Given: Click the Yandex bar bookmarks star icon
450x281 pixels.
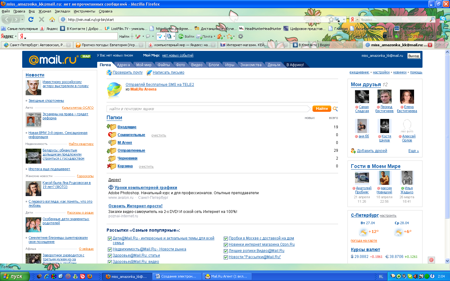Looking at the screenshot, I should (229, 37).
